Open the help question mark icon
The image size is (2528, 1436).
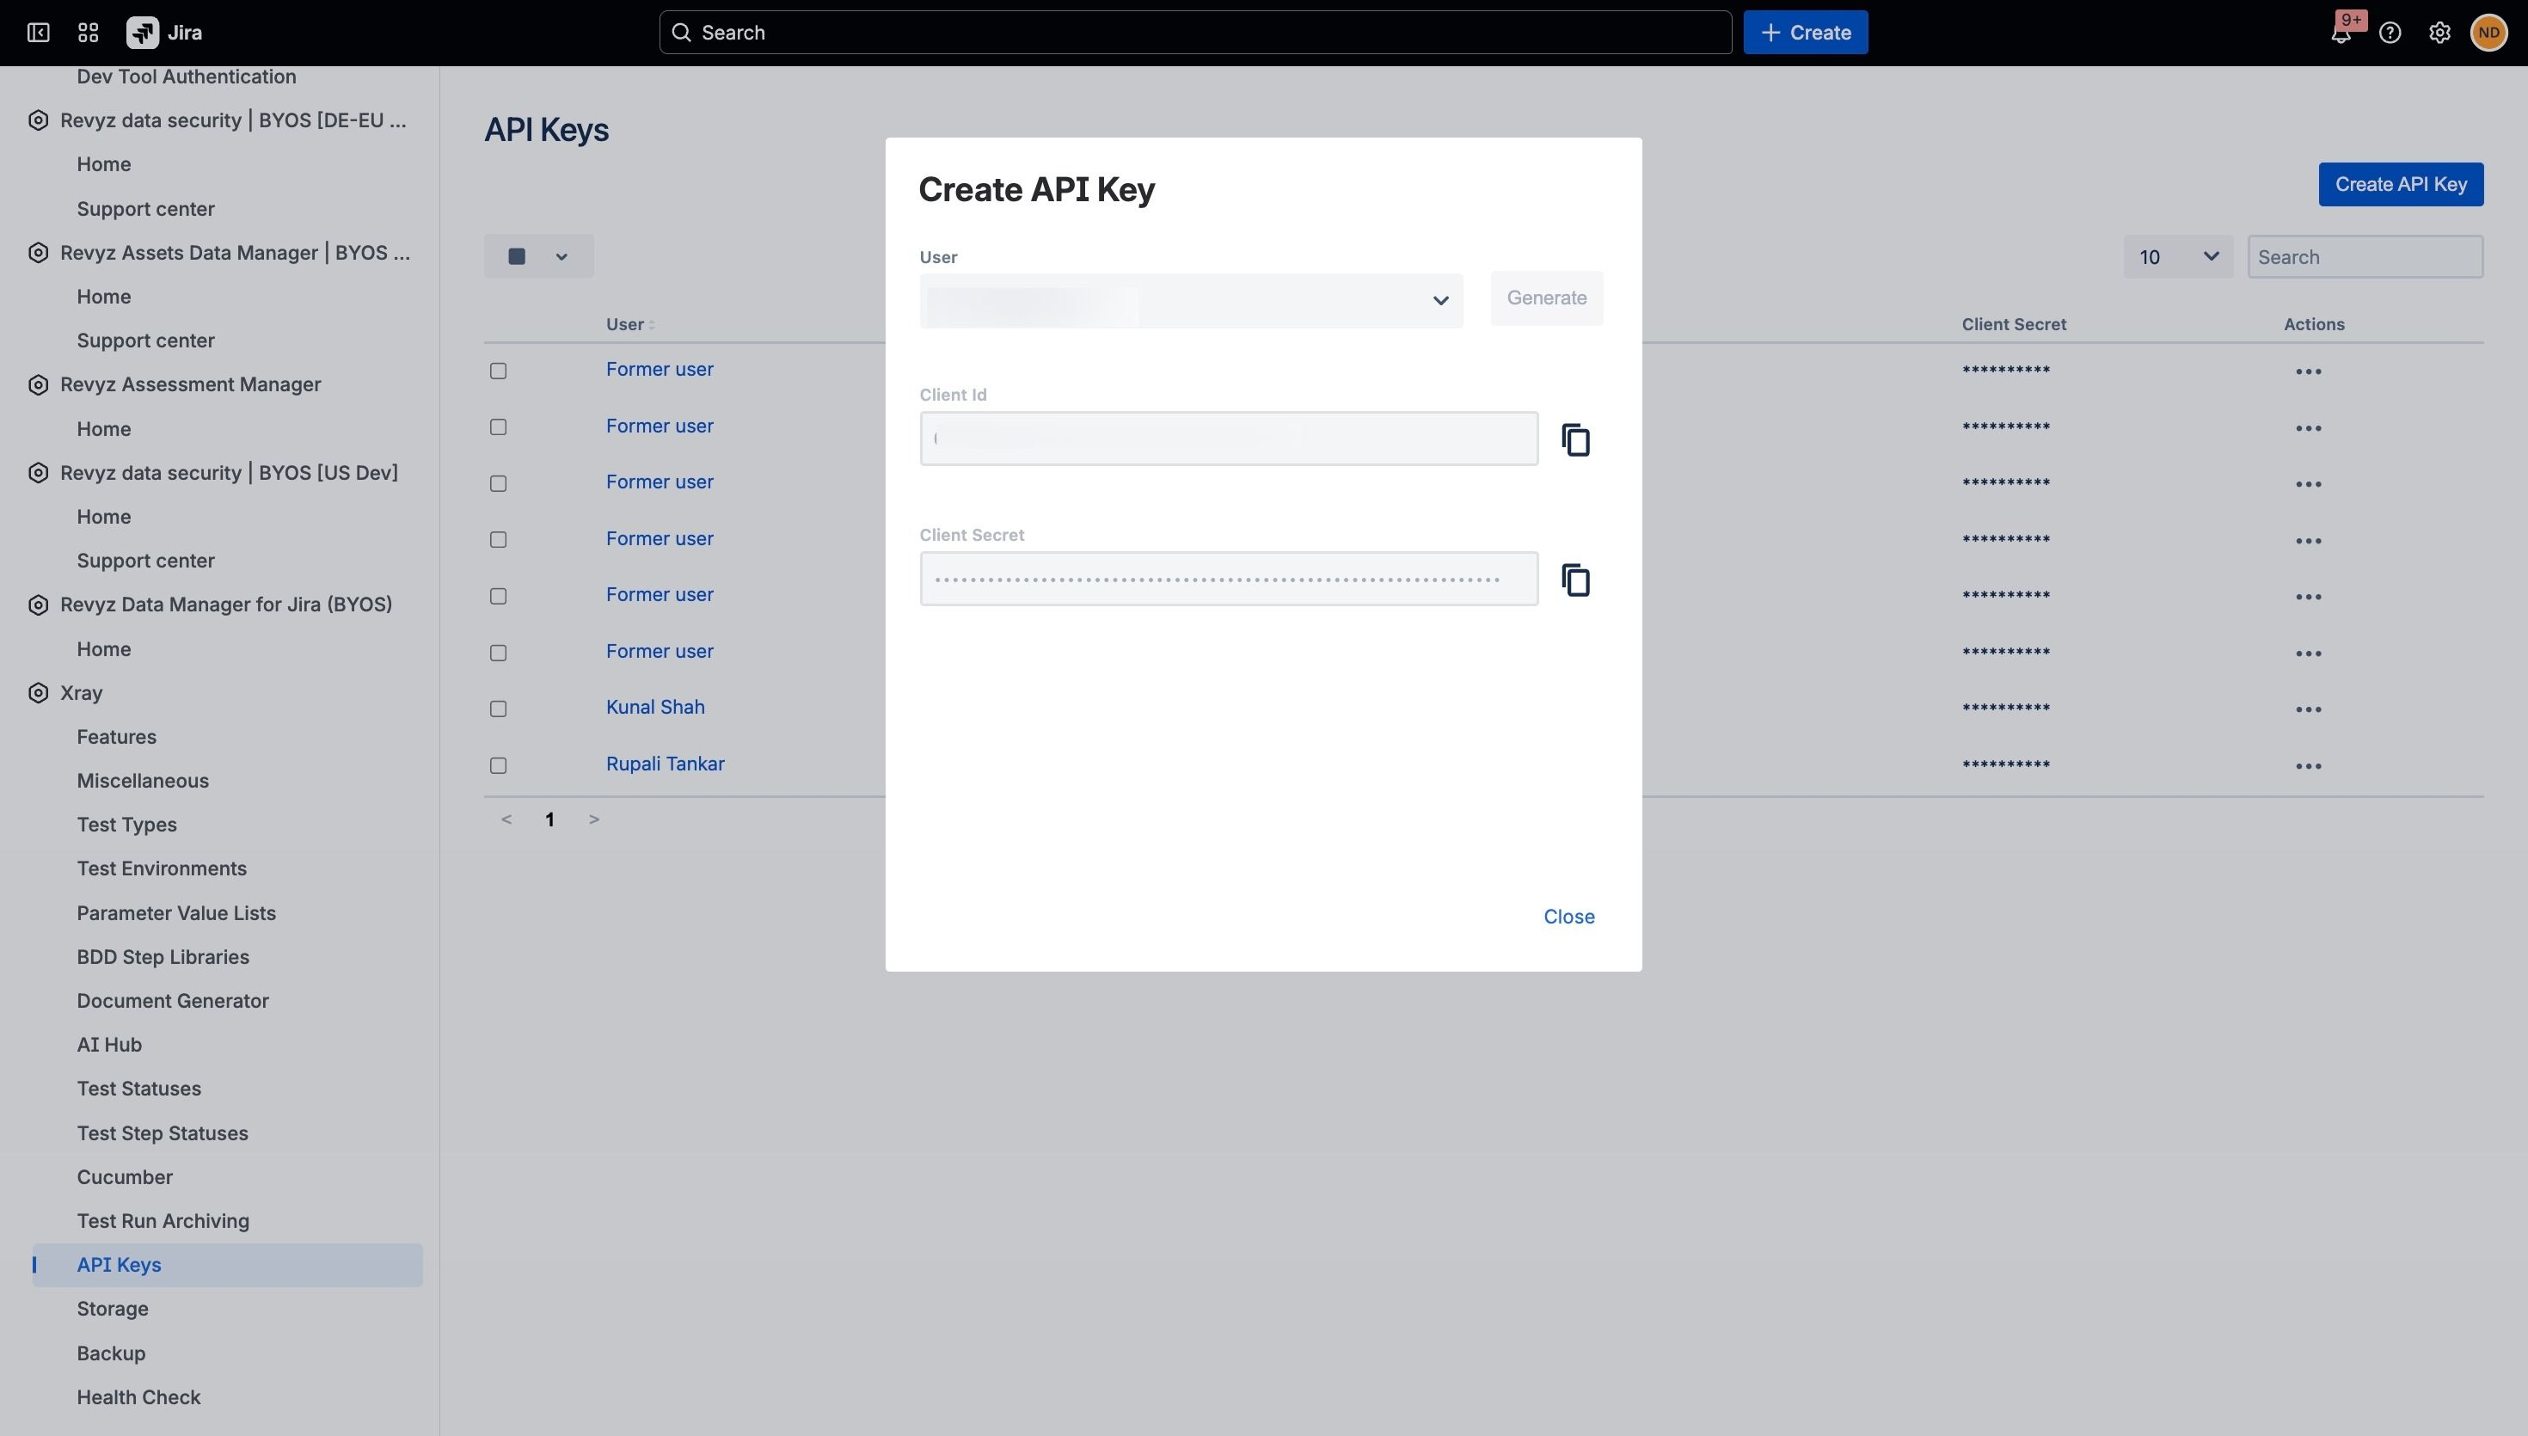tap(2390, 33)
